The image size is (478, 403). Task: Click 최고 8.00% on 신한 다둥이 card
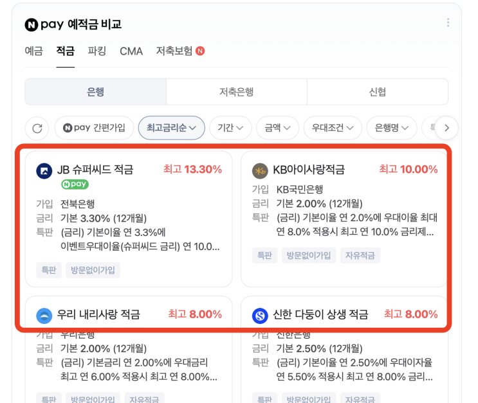[x=411, y=314]
